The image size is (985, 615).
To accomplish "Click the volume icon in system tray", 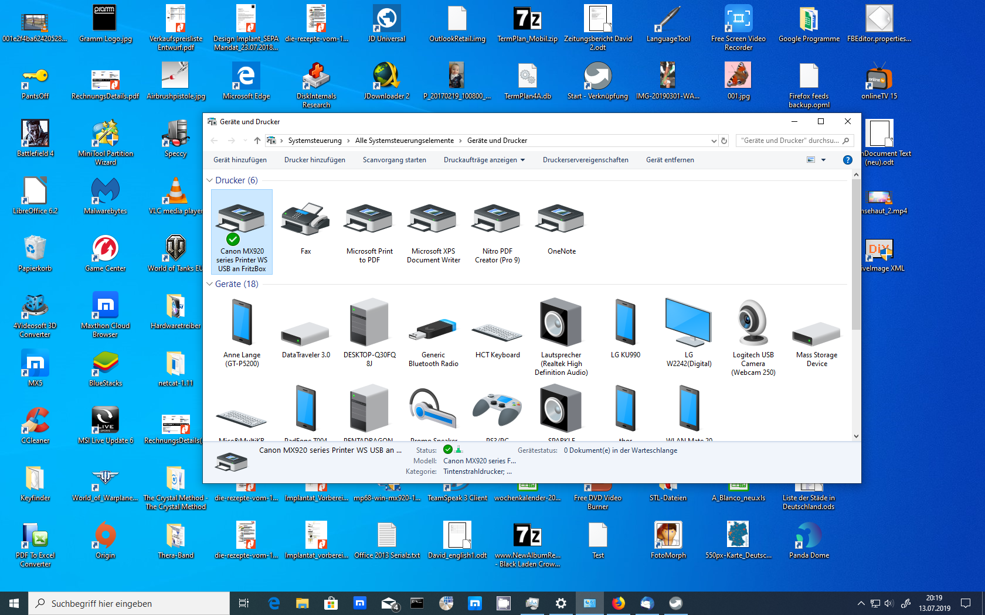I will pos(889,603).
